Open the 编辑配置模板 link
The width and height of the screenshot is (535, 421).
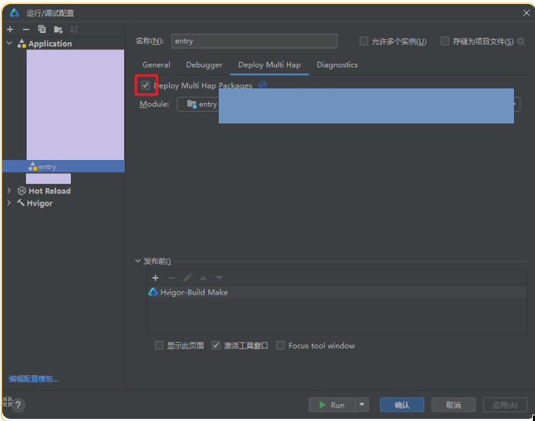coord(34,379)
